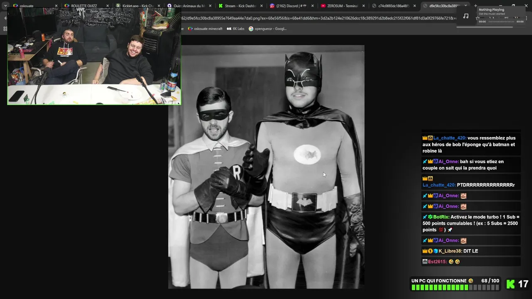Click the DIT LE chat message

point(471,251)
